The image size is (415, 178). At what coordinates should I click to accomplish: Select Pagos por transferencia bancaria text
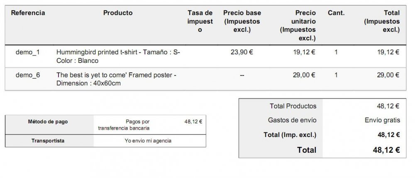point(124,125)
